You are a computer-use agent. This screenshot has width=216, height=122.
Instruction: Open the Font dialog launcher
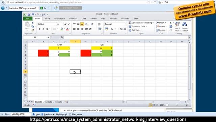tap(70, 34)
